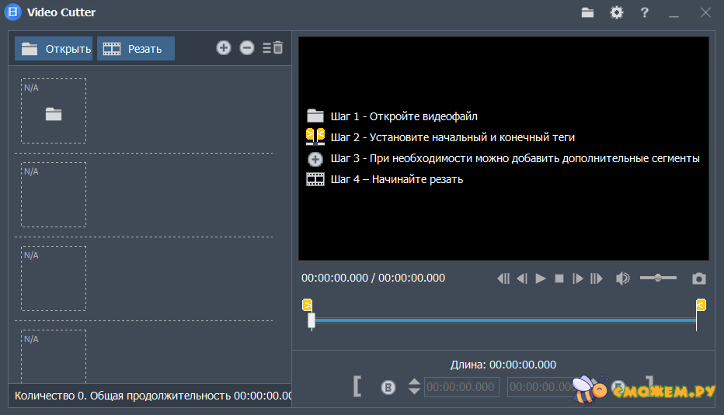Image resolution: width=724 pixels, height=415 pixels.
Task: Click the start time up/down stepper arrows
Action: pyautogui.click(x=414, y=386)
